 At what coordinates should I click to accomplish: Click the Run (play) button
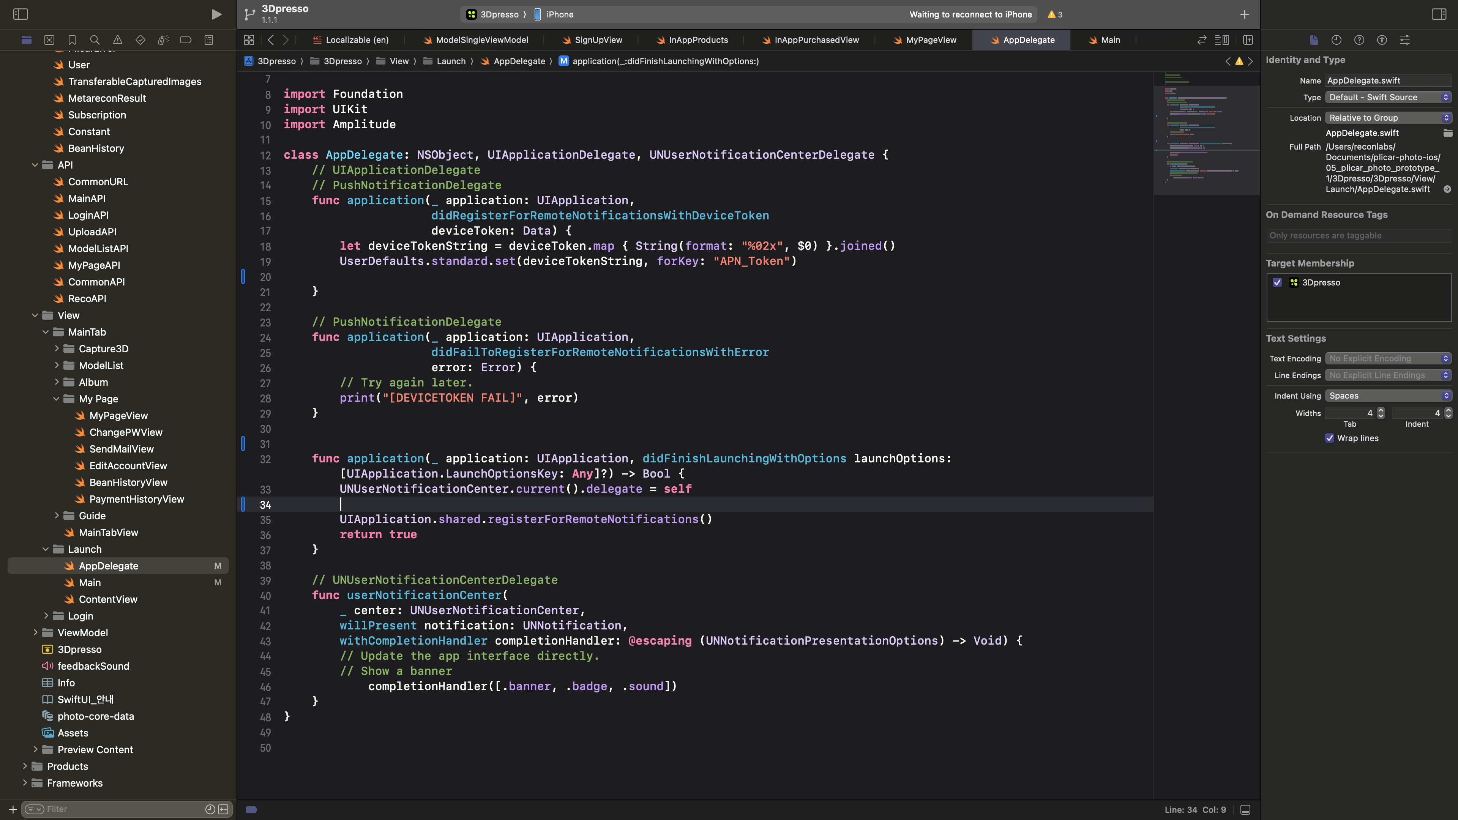pos(216,14)
